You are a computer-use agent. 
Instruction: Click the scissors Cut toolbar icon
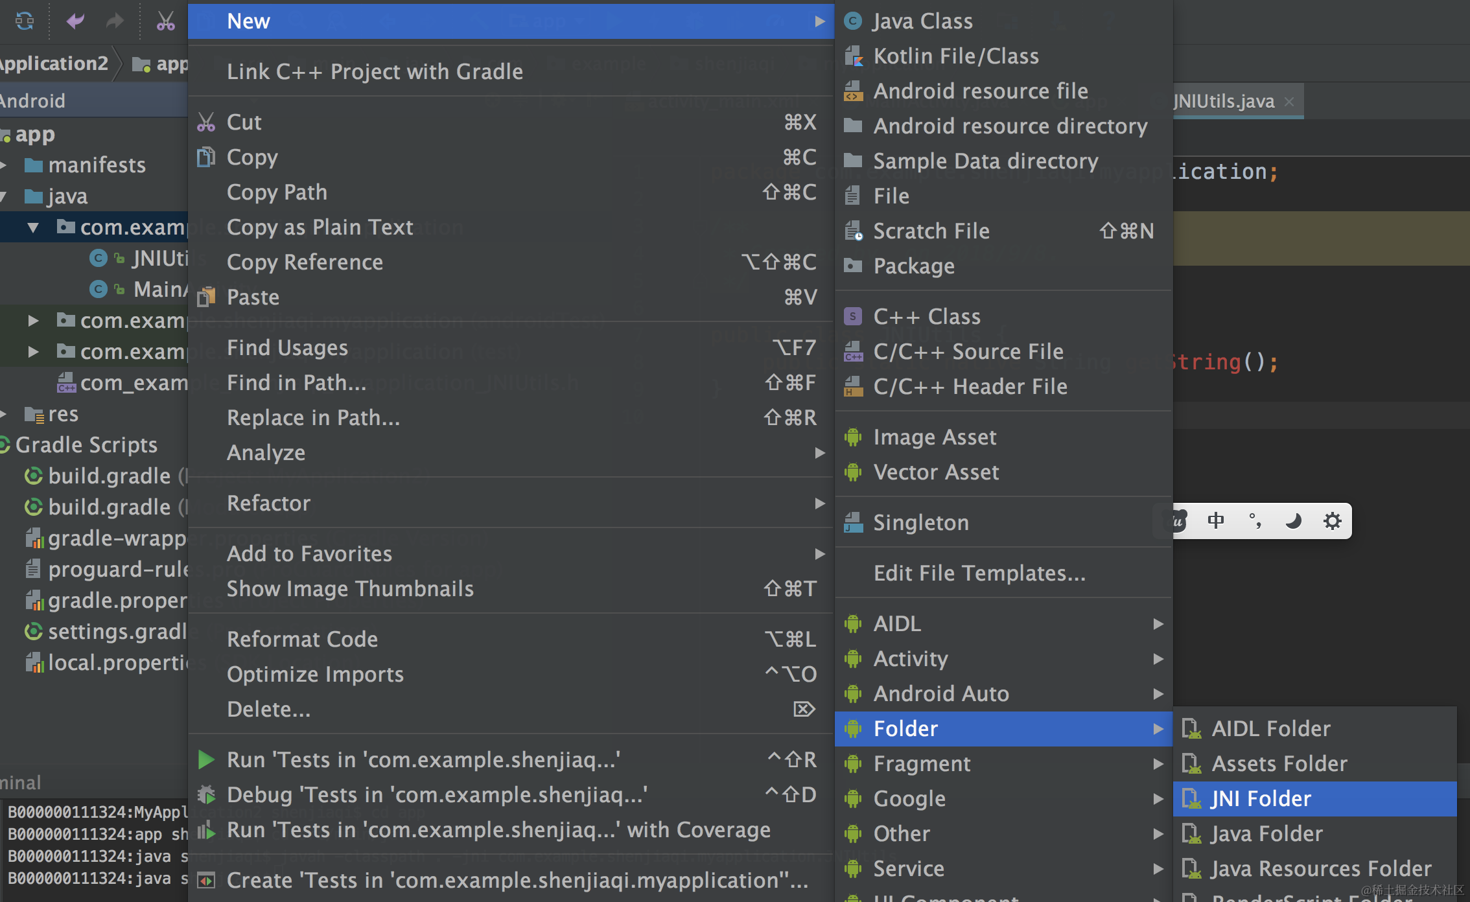pos(165,21)
